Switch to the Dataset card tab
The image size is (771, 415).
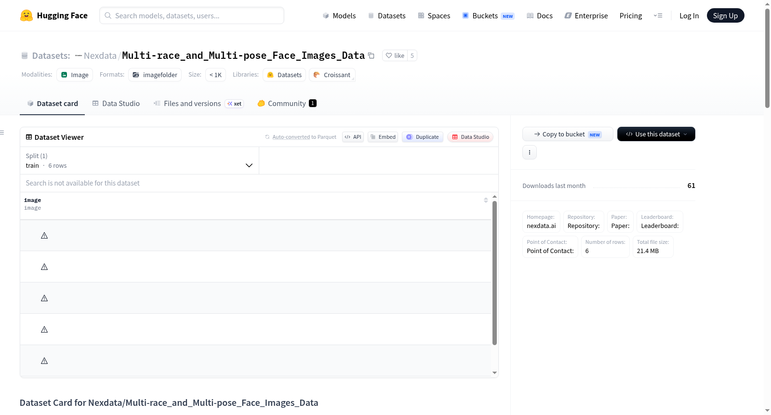(52, 103)
